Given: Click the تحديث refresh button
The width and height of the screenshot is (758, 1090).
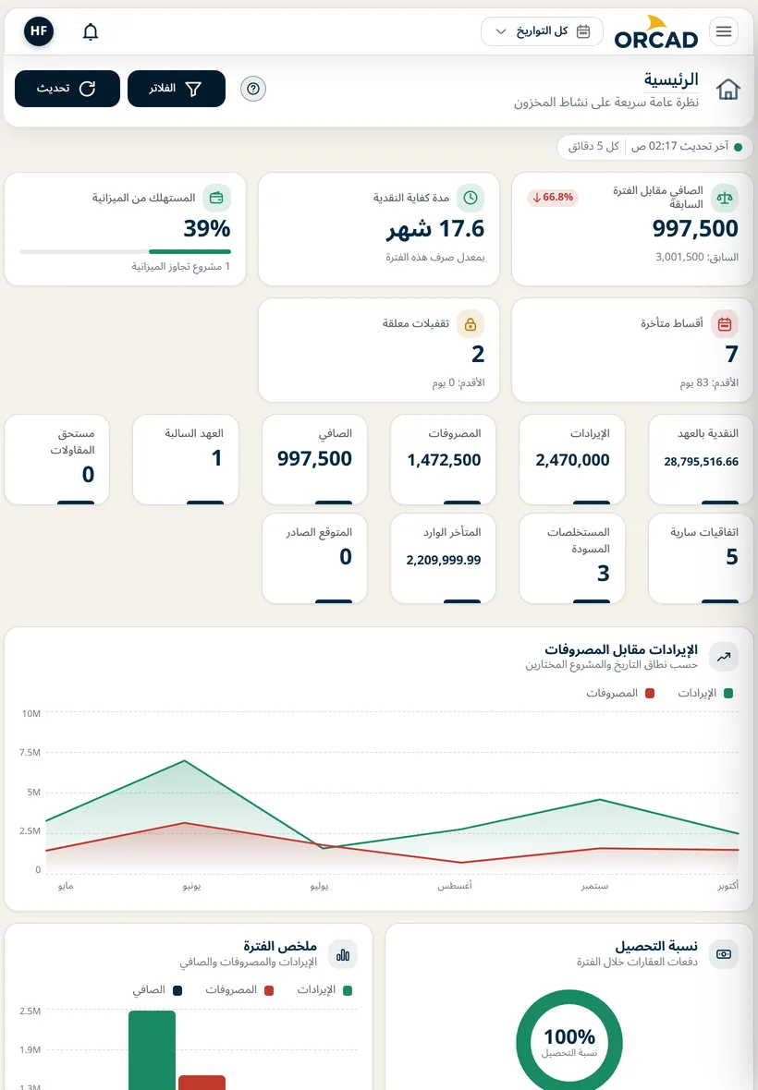Looking at the screenshot, I should point(67,89).
